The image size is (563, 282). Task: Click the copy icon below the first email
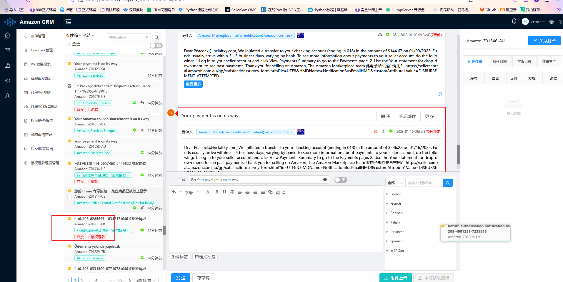pos(440,94)
